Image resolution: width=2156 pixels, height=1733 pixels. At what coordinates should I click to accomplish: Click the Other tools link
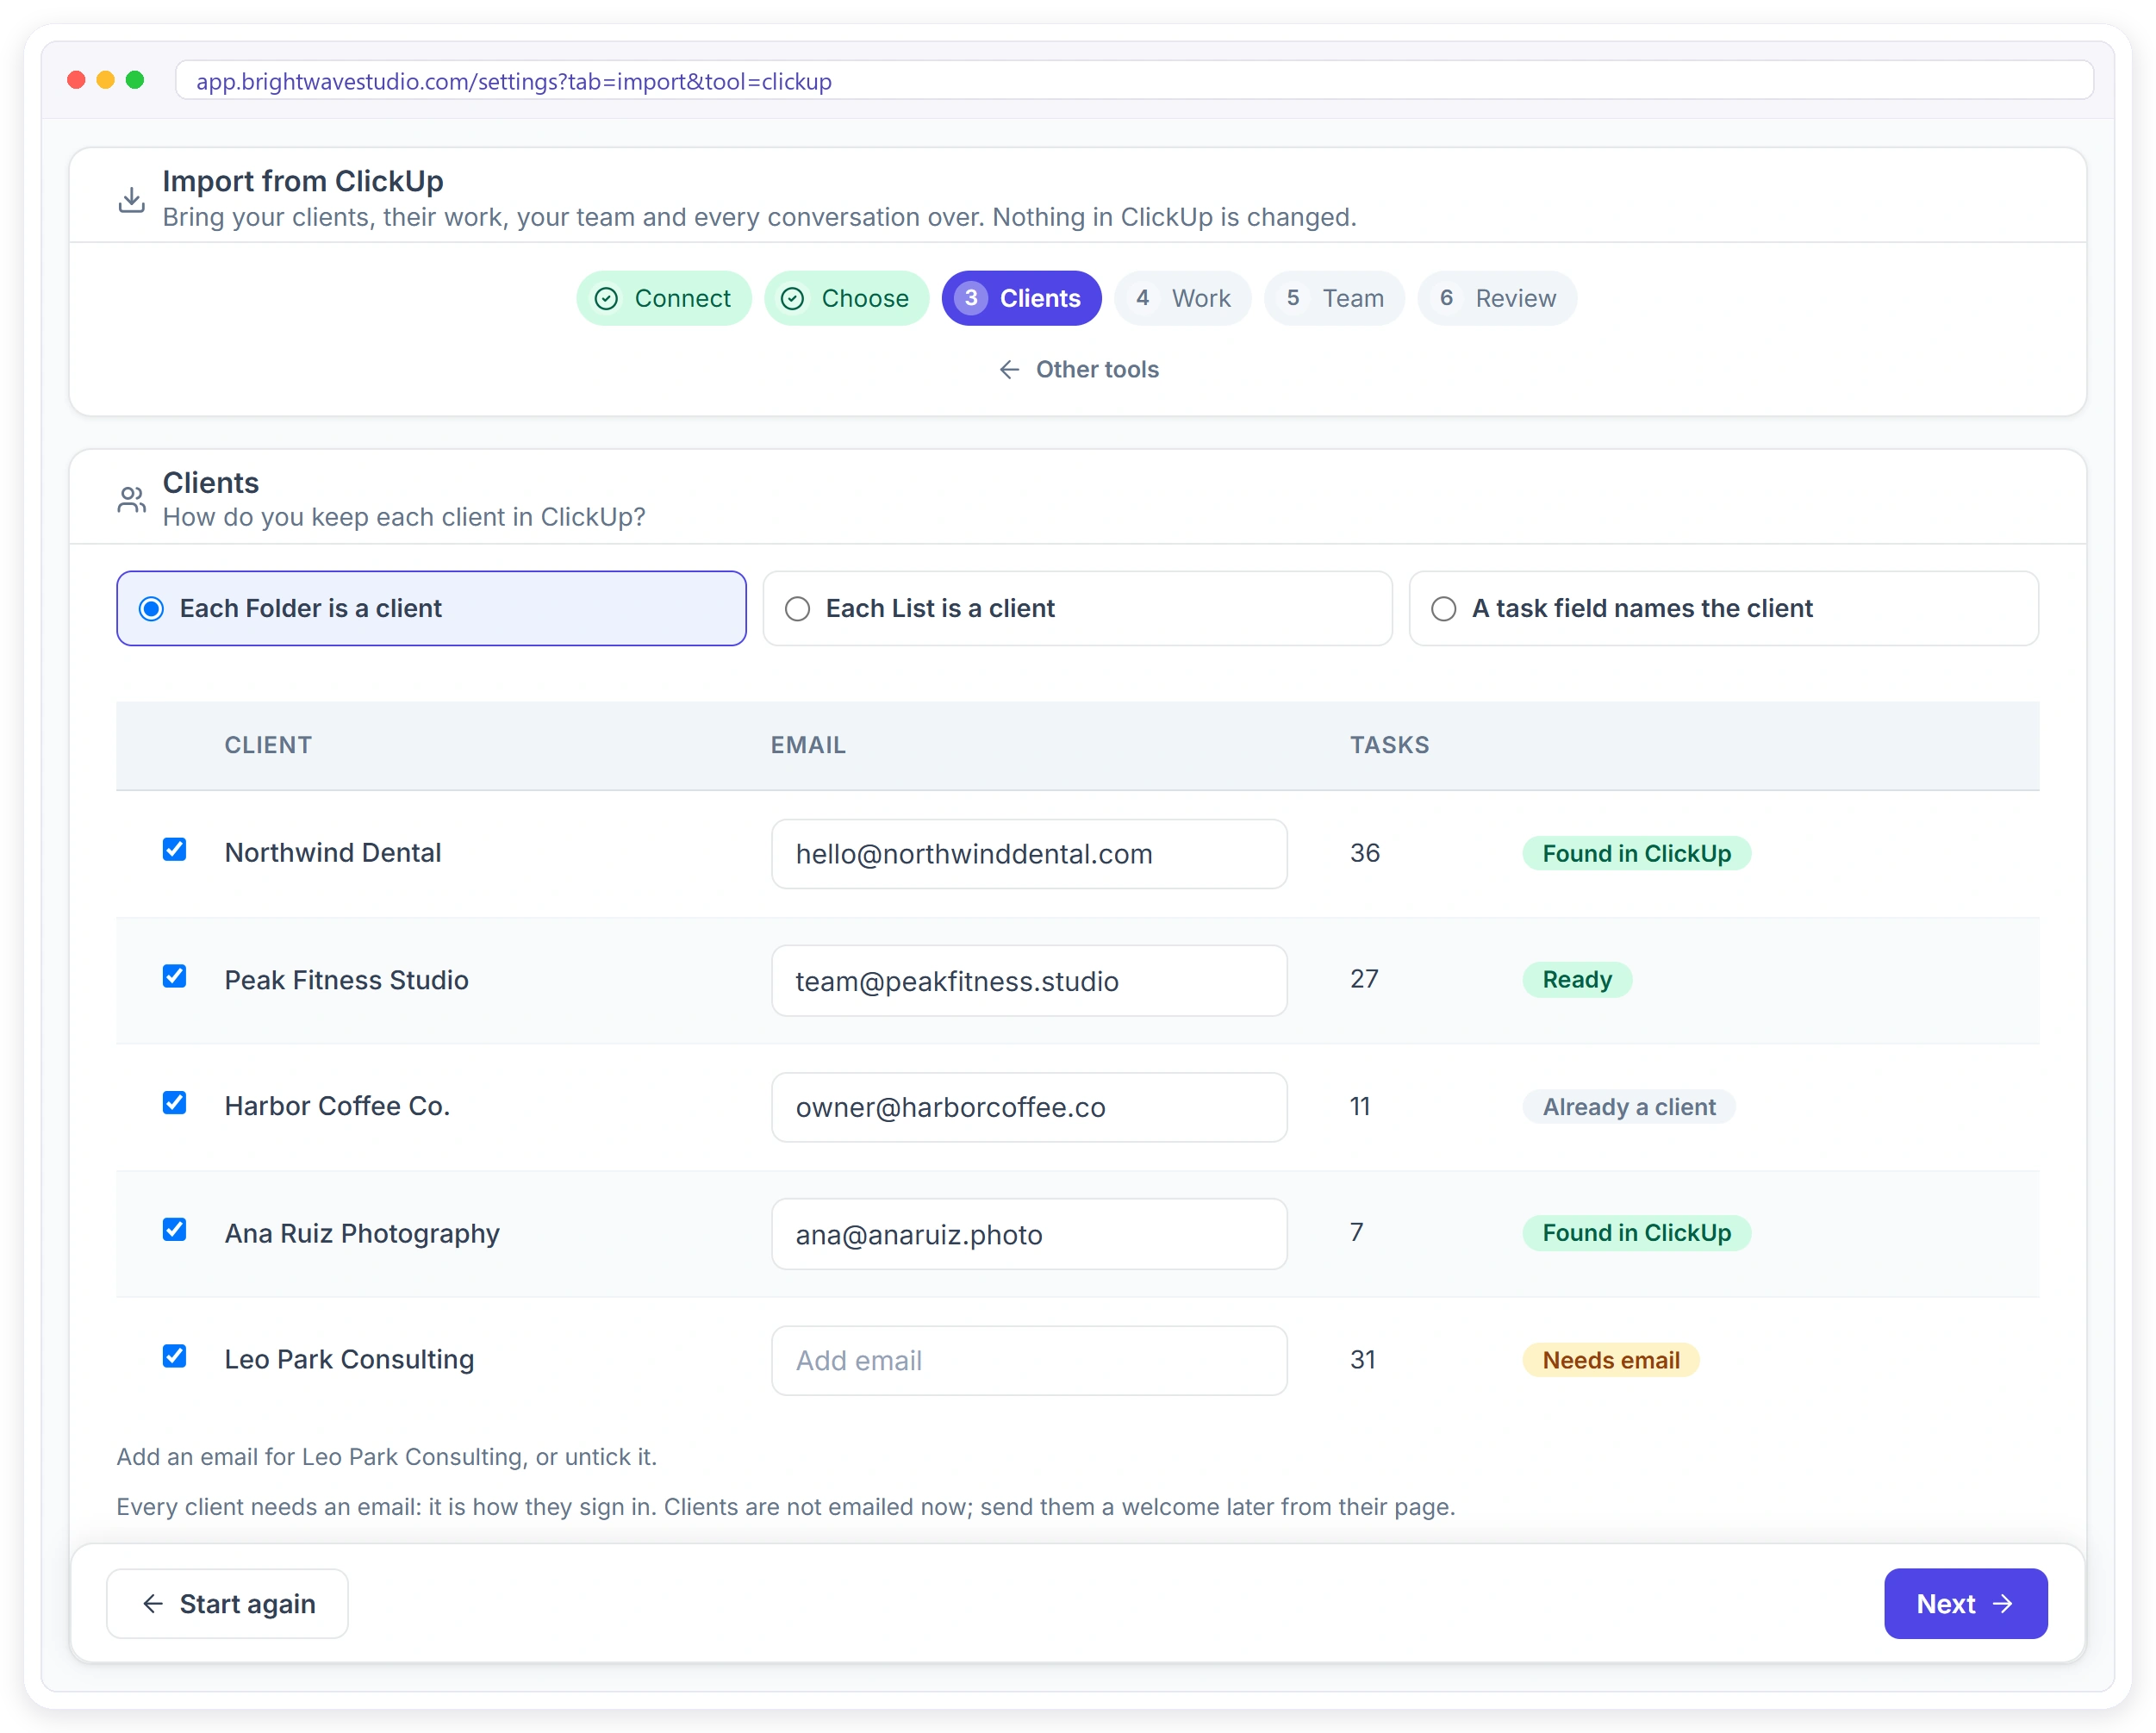[x=1078, y=370]
